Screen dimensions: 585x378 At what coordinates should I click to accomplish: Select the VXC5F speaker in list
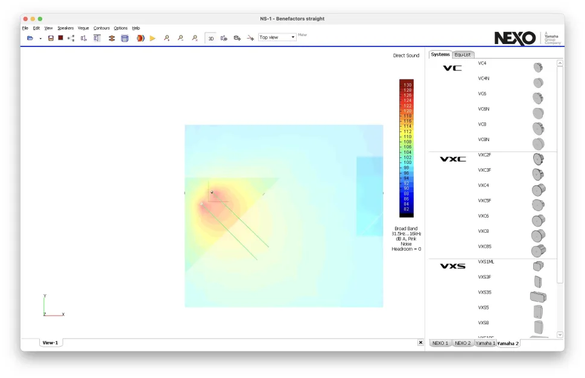click(x=485, y=201)
